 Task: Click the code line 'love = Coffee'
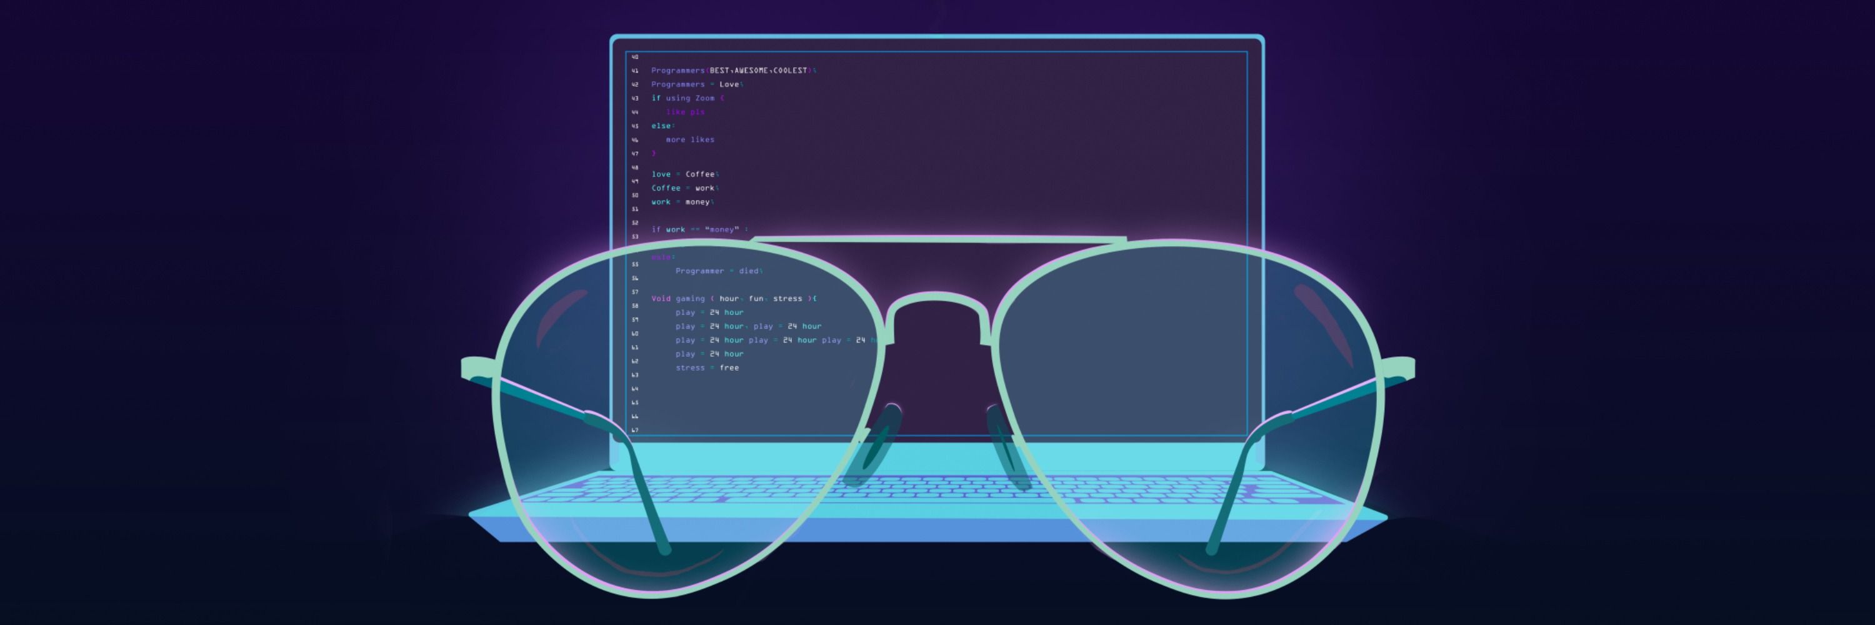coord(685,174)
